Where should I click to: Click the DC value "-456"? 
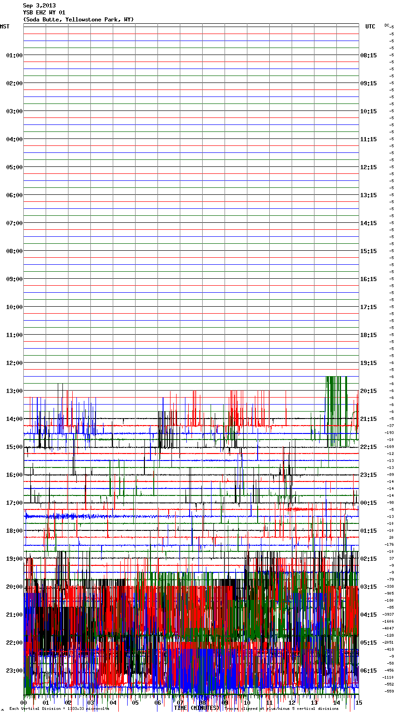[389, 670]
